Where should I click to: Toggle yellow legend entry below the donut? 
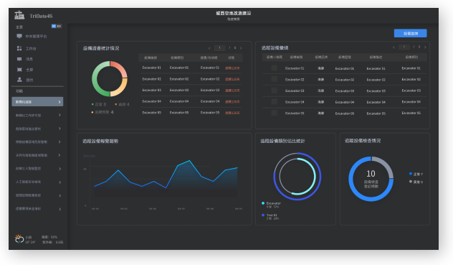point(102,112)
